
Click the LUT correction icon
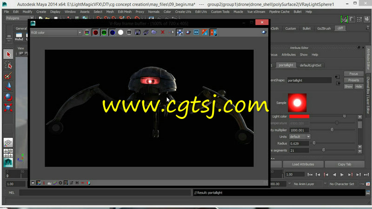pos(72,183)
